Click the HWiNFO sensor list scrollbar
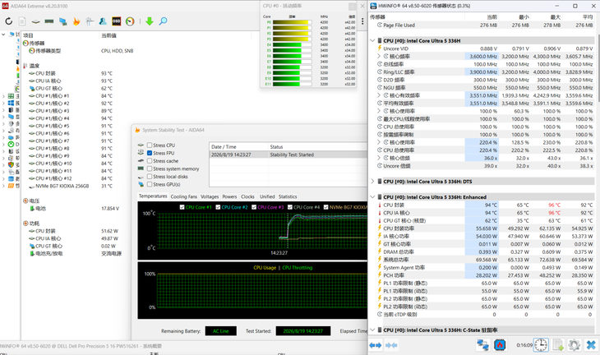Image resolution: width=600 pixels, height=355 pixels. click(x=598, y=70)
